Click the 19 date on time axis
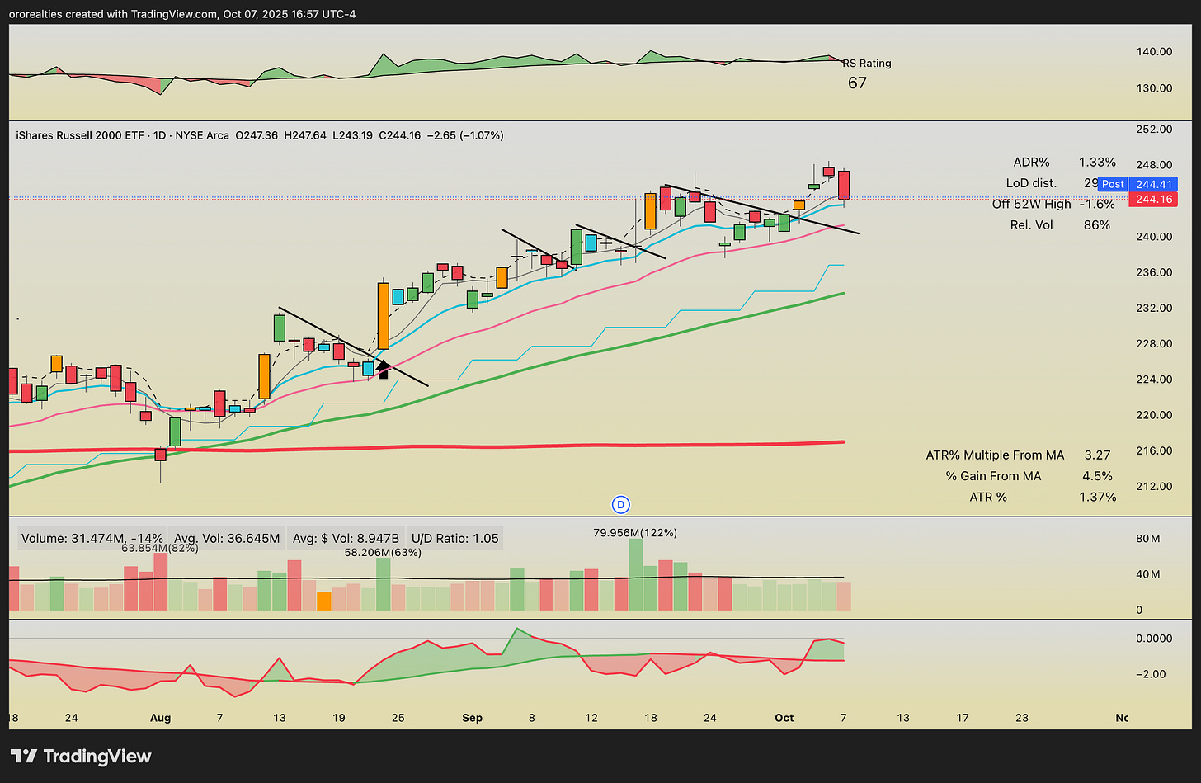 tap(339, 718)
